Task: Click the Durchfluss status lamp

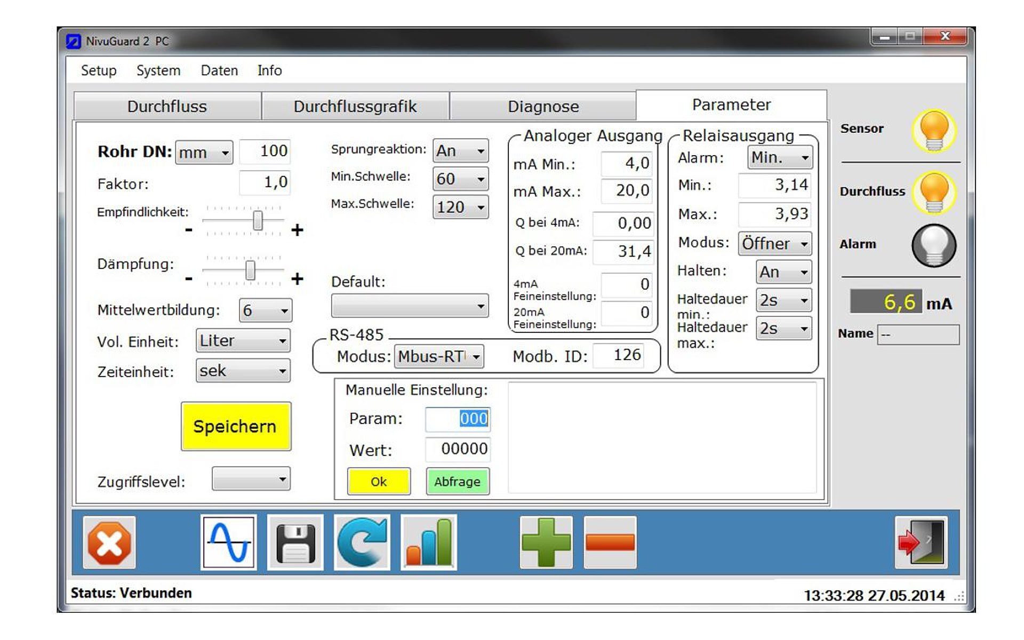Action: pos(934,193)
